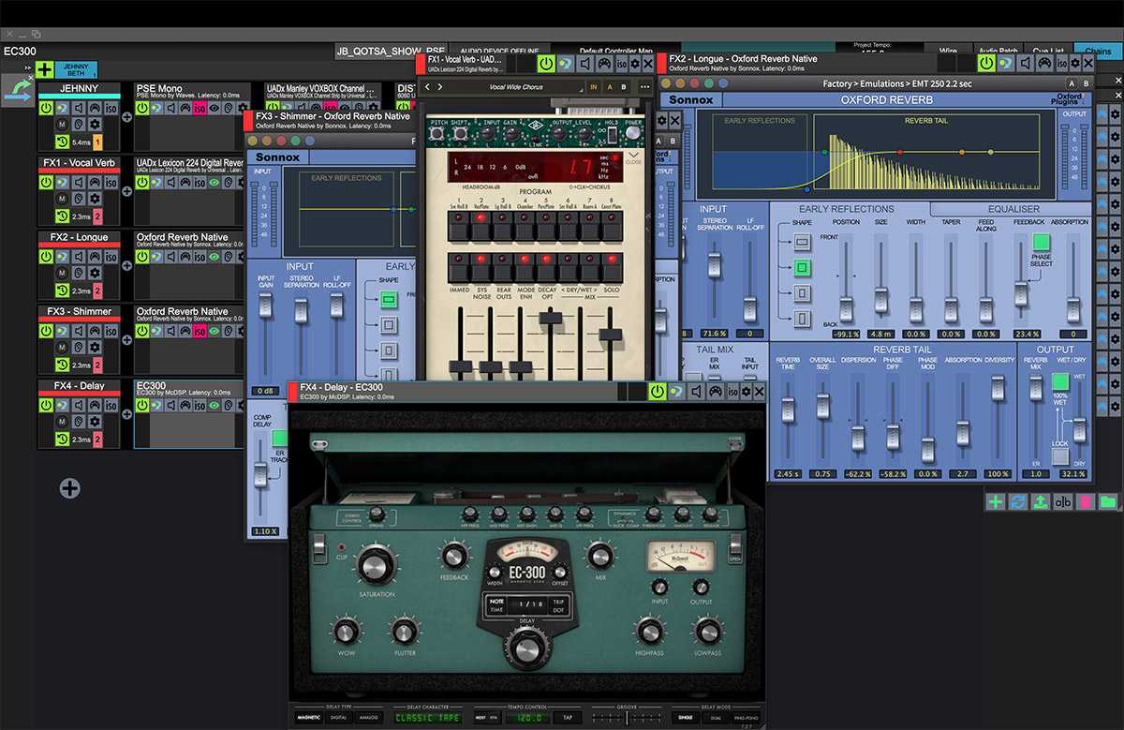Go to previous Lexicon 224 preset
This screenshot has height=730, width=1124.
(x=427, y=87)
